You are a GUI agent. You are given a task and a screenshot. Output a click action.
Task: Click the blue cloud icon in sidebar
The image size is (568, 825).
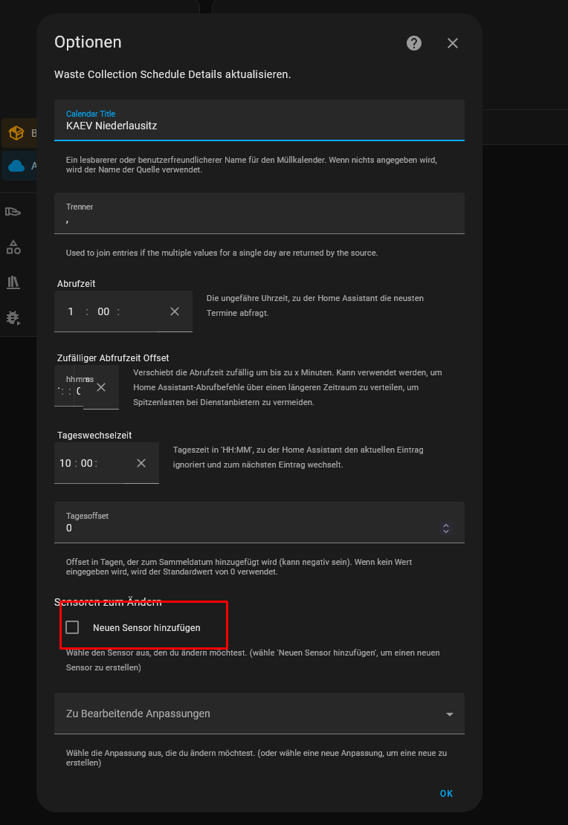click(16, 166)
